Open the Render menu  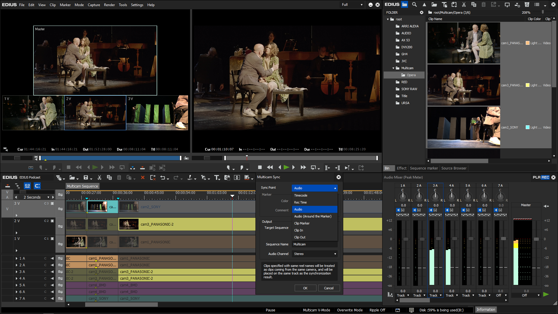click(109, 5)
